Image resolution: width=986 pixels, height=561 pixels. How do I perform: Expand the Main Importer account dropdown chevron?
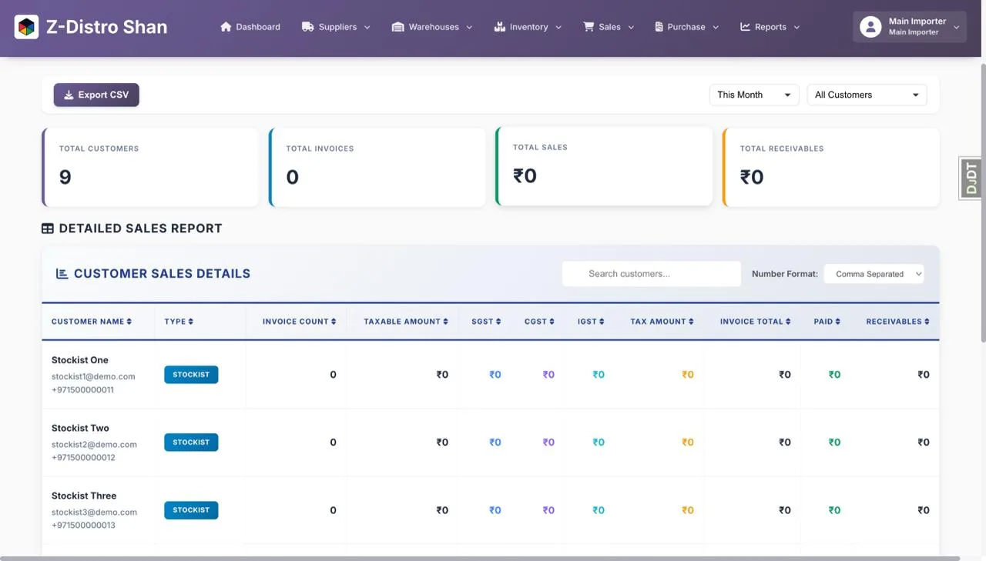click(x=956, y=27)
